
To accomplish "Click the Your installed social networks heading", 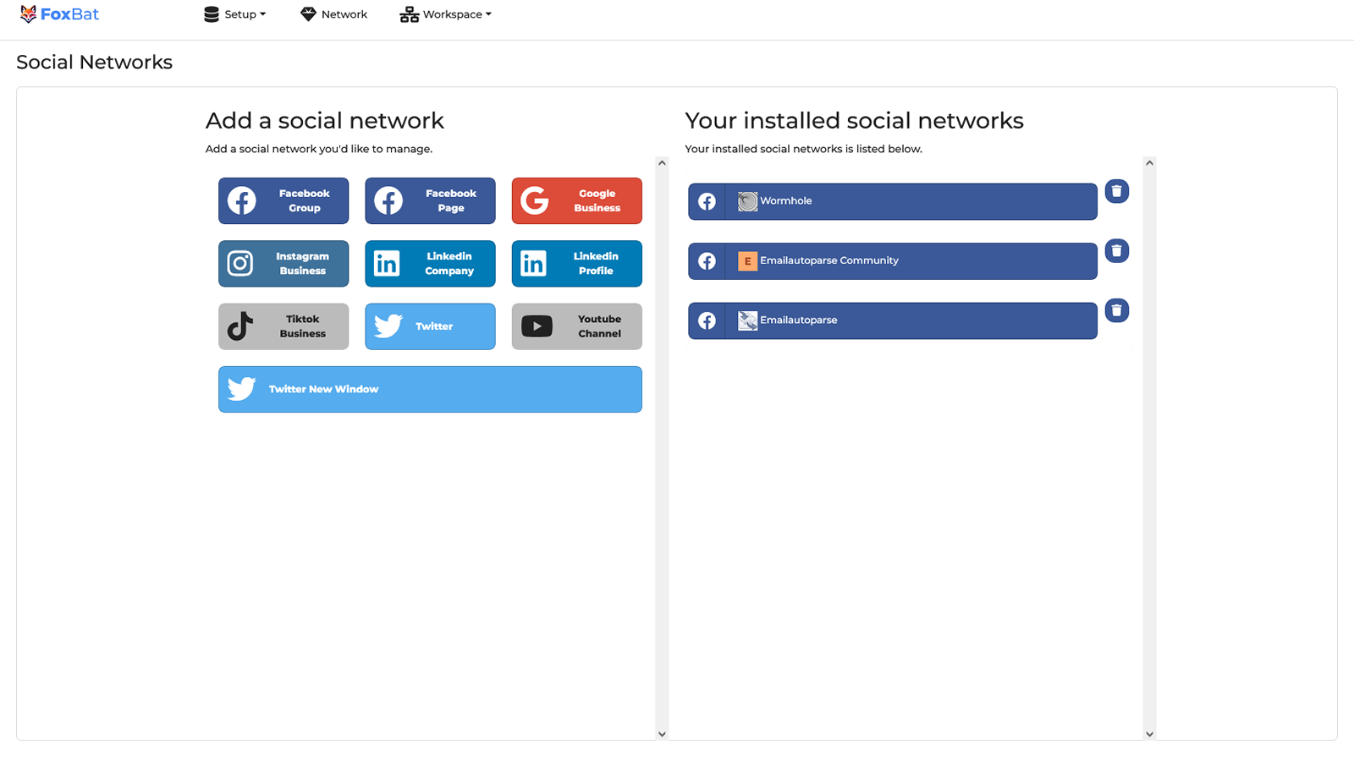I will [x=854, y=121].
